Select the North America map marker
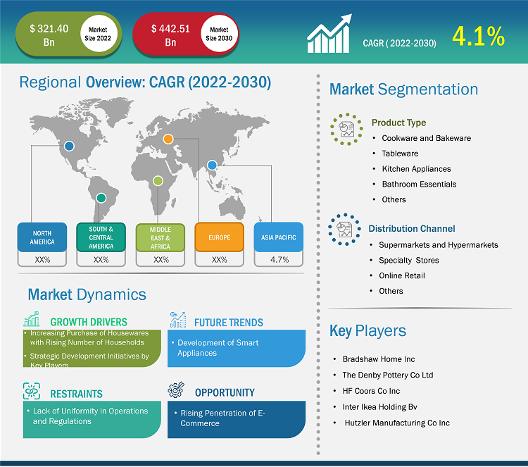Viewport: 528px width, 467px height. [x=68, y=147]
